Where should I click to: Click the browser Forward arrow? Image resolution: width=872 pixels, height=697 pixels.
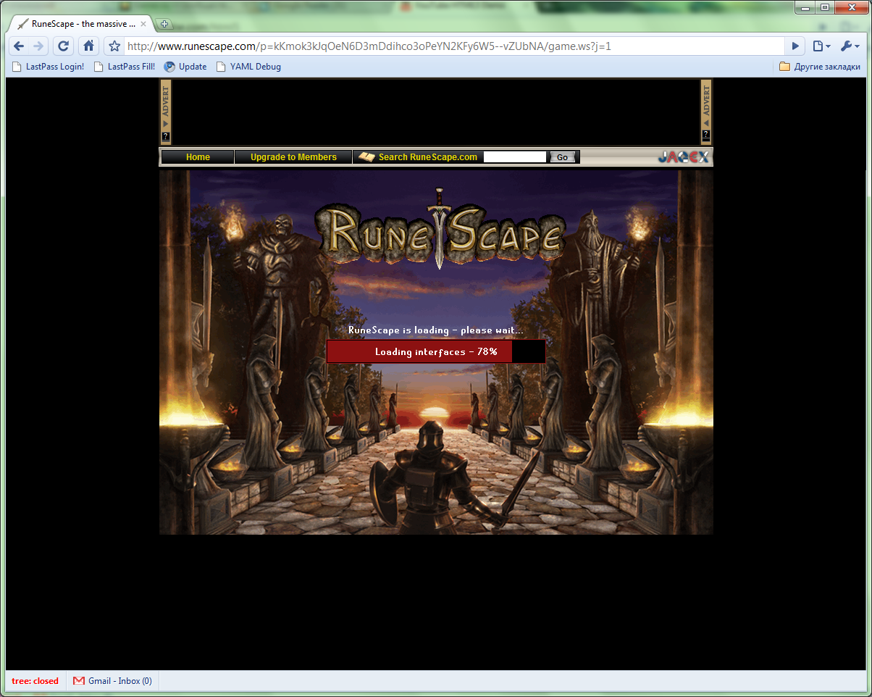click(x=38, y=46)
